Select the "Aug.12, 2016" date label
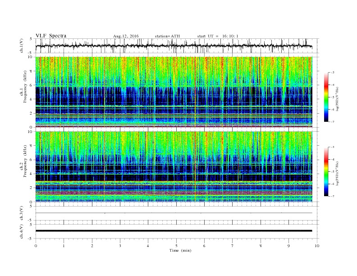Screen dimensions: 357x276 click(126, 36)
